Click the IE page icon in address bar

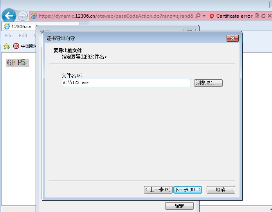(34, 16)
